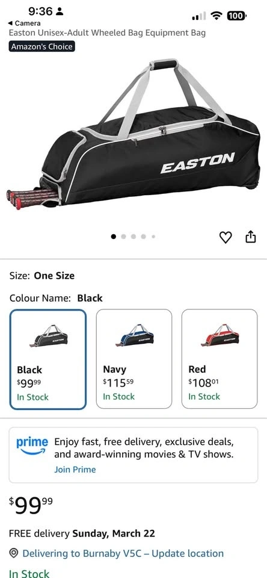This screenshot has height=578, width=267.
Task: Tap the red bag thumbnail image
Action: click(x=220, y=336)
